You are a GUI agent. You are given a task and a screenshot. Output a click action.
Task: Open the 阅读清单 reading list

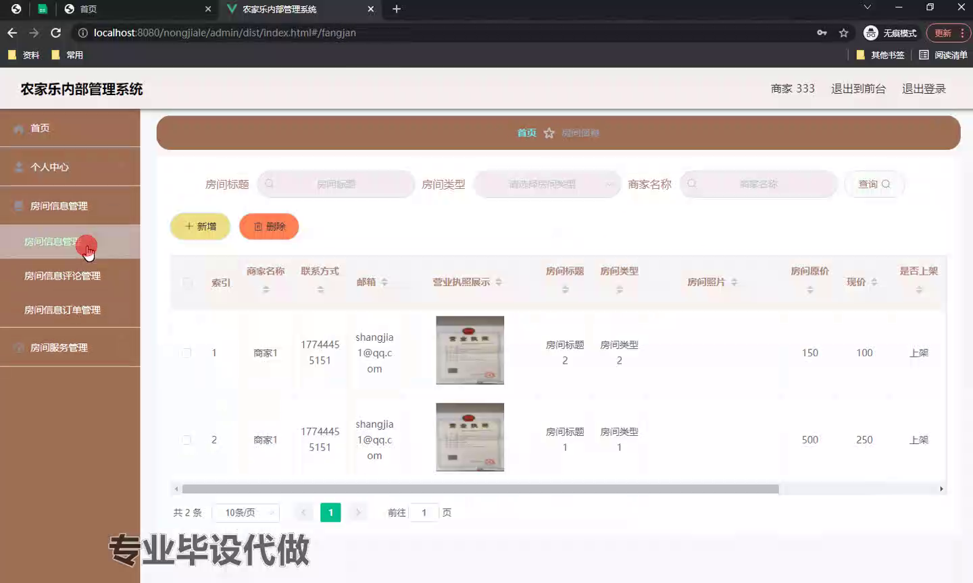click(x=943, y=55)
